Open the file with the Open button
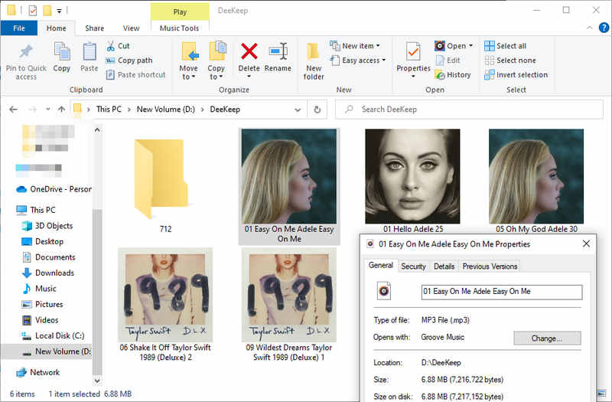This screenshot has width=612, height=402. (451, 46)
